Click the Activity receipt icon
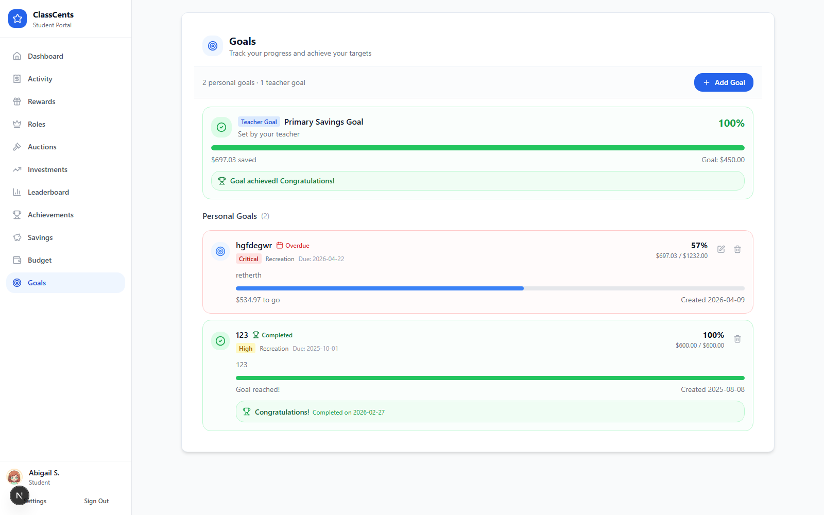 [x=17, y=79]
